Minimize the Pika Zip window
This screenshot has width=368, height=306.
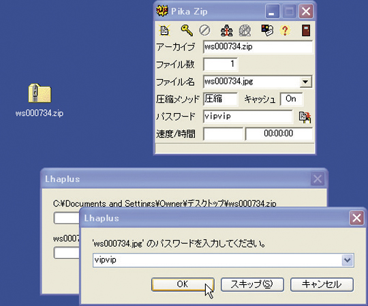coord(272,12)
